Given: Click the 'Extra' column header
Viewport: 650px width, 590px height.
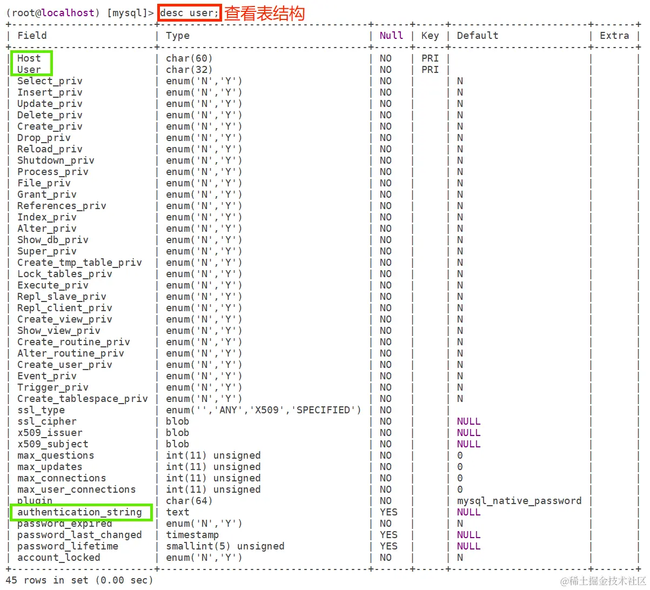Looking at the screenshot, I should point(614,36).
